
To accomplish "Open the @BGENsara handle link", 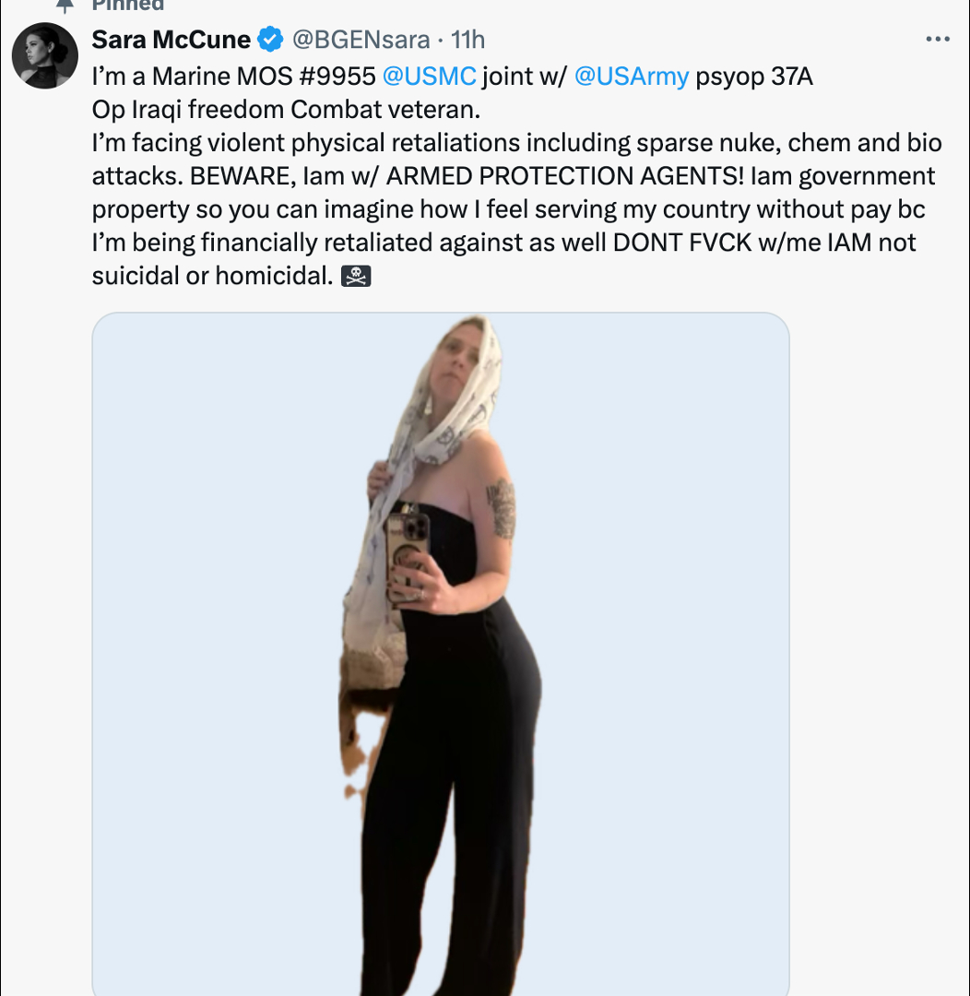I will point(361,40).
